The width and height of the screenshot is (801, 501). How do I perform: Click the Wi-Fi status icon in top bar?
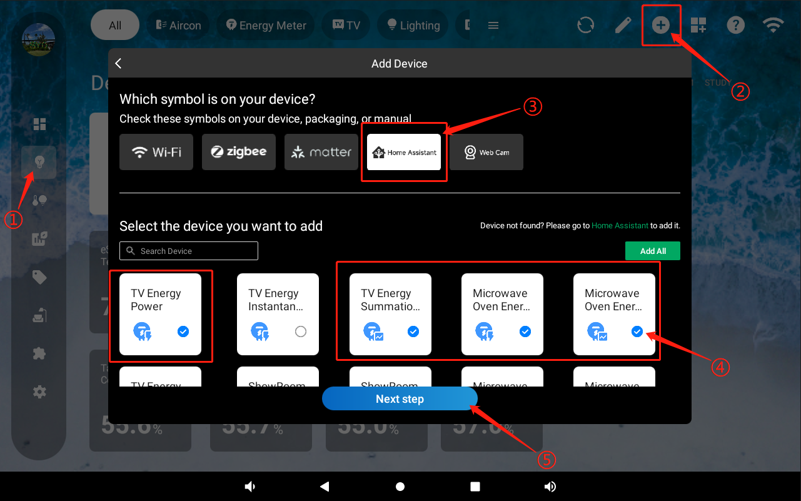[x=773, y=25]
